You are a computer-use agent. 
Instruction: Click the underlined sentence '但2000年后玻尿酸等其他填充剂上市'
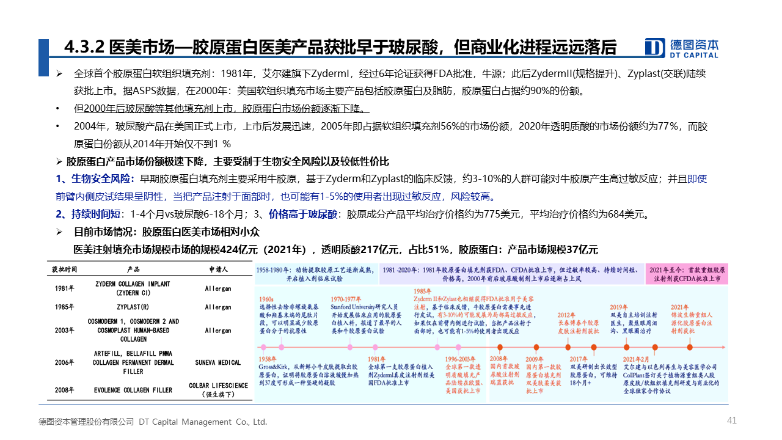[221, 109]
